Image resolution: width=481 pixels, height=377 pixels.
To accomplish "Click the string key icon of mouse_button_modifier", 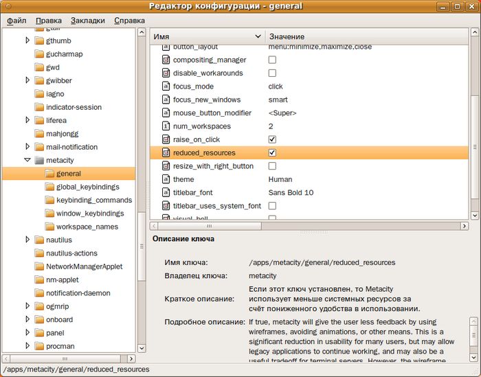I will coord(166,113).
